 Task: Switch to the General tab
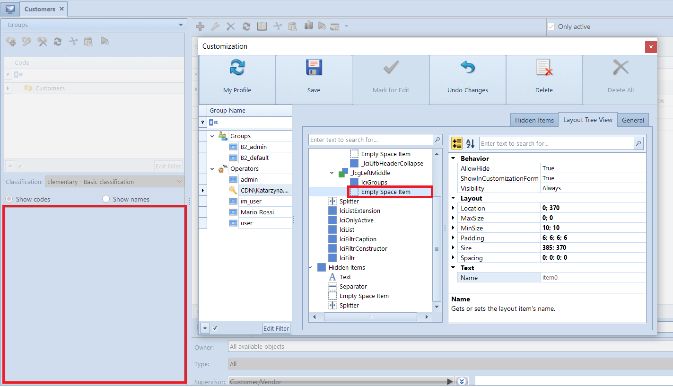click(633, 120)
